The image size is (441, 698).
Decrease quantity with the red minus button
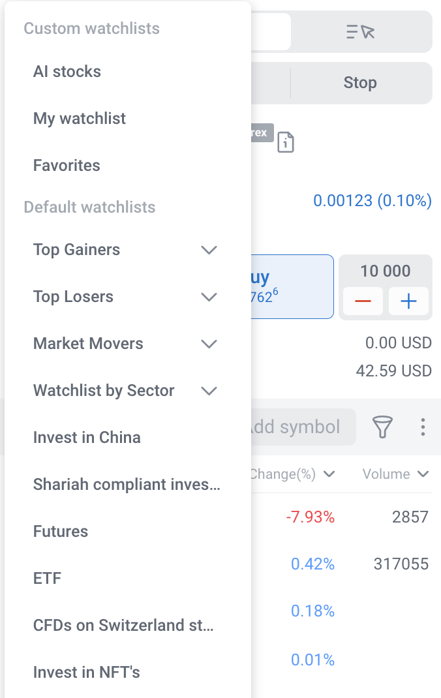[363, 301]
